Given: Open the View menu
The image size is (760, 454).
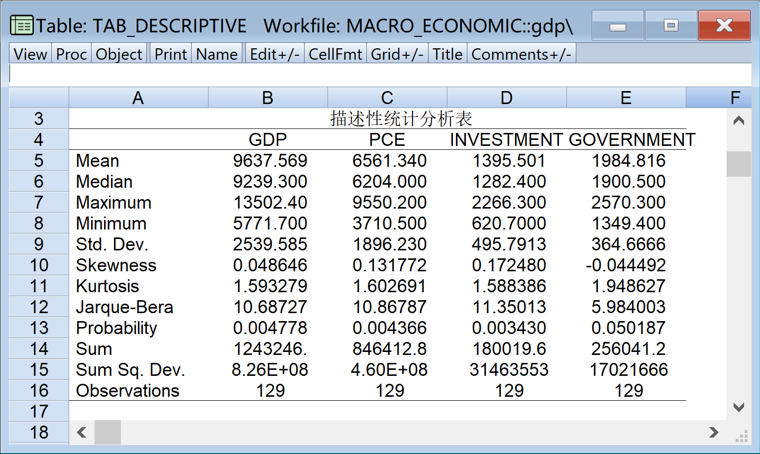Looking at the screenshot, I should (30, 54).
